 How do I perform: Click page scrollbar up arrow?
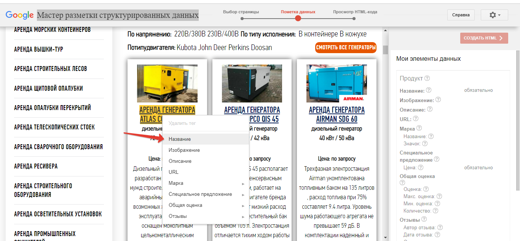[x=385, y=31]
